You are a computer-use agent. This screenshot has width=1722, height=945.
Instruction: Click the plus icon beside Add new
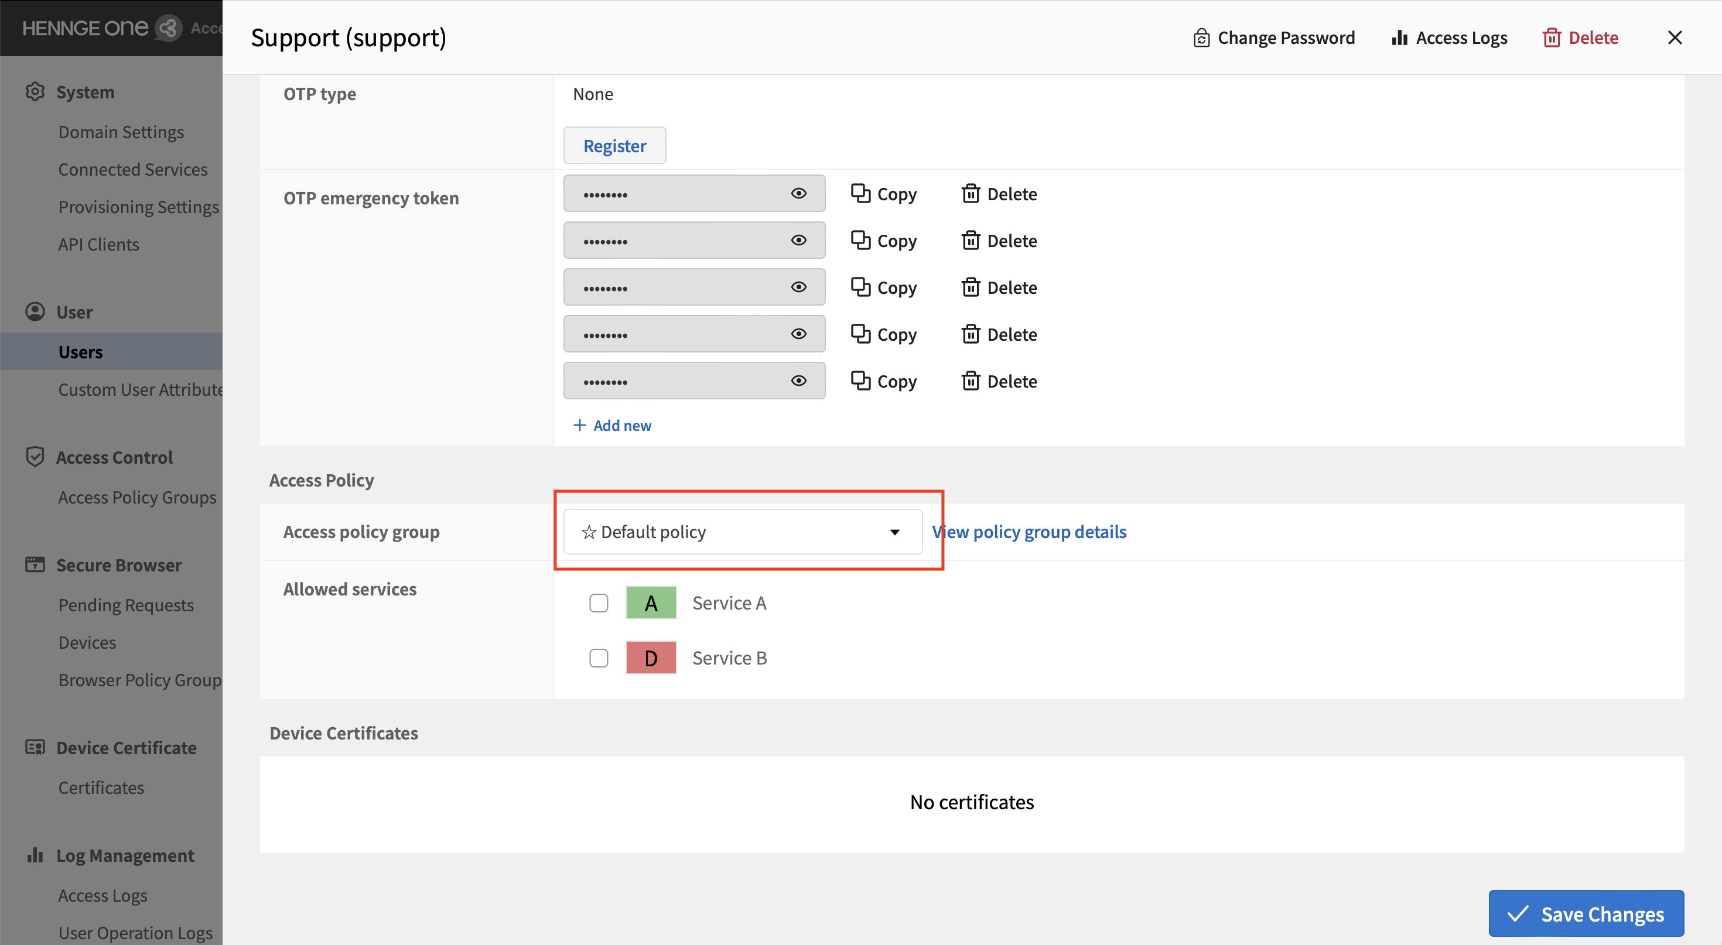click(580, 425)
